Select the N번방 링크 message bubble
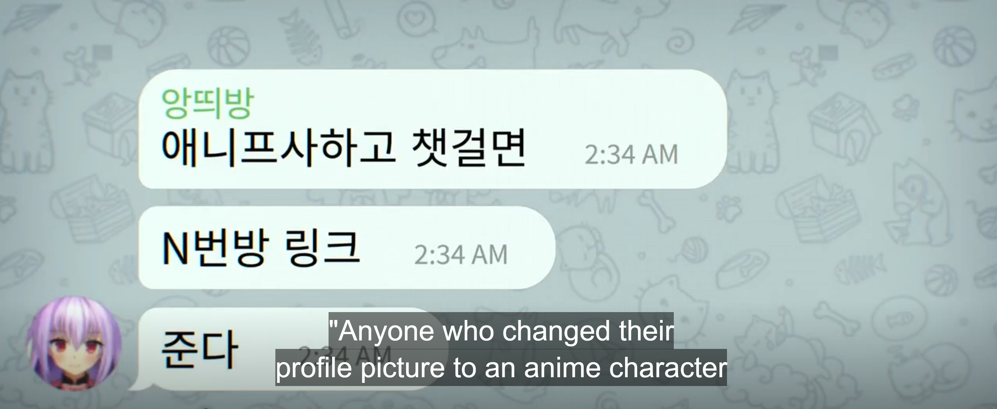Image resolution: width=997 pixels, height=409 pixels. click(x=347, y=248)
